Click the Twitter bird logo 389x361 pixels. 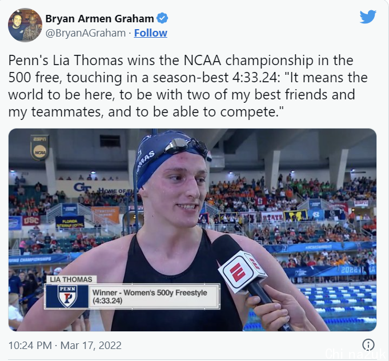click(368, 17)
